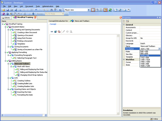Switch to the Library tab
Image resolution: width=162 pixels, height=121 pixels.
point(6,18)
